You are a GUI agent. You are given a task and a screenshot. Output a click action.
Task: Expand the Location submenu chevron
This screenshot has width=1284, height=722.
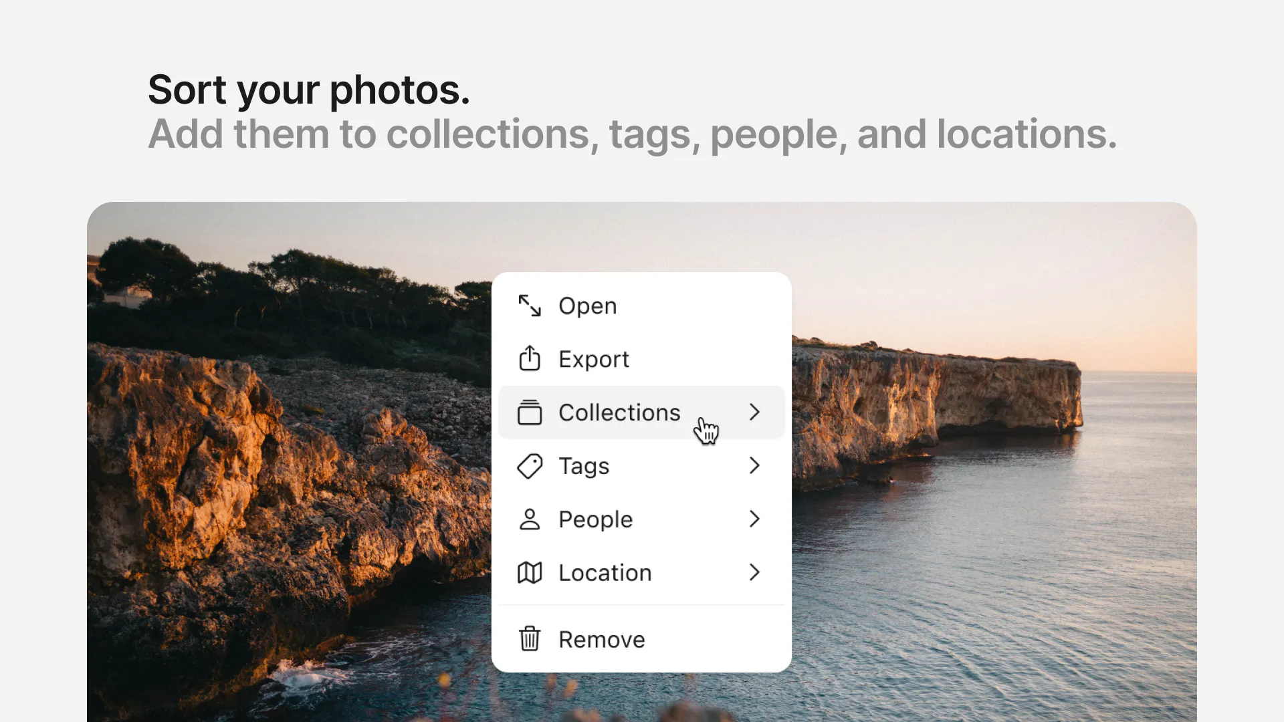(754, 572)
